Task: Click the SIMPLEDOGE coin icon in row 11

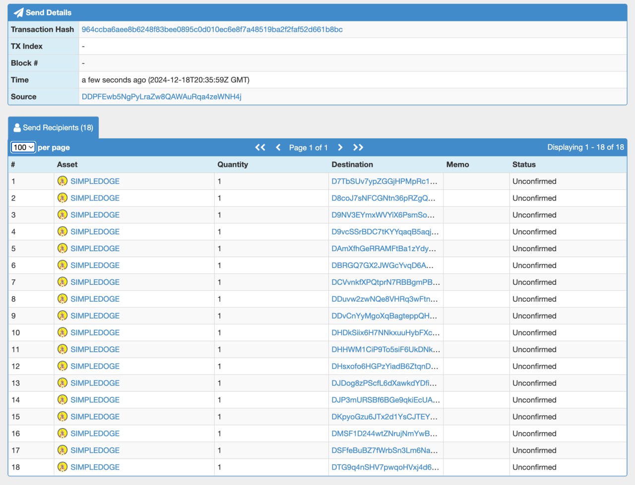Action: pyautogui.click(x=63, y=350)
